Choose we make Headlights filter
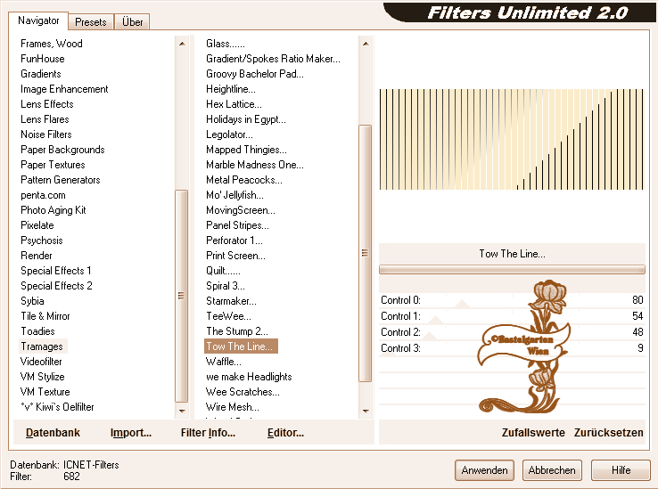This screenshot has width=658, height=489. pos(249,377)
